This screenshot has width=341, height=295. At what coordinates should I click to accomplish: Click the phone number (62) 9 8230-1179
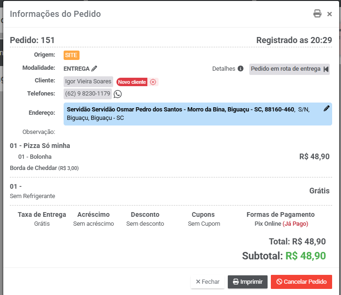click(x=88, y=94)
